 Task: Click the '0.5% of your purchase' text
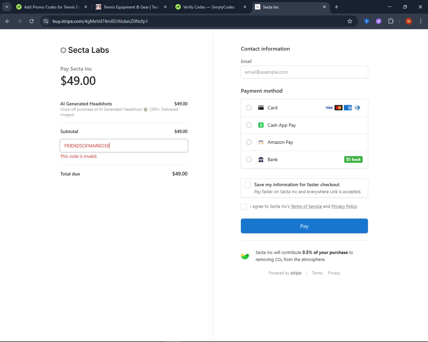(x=325, y=253)
